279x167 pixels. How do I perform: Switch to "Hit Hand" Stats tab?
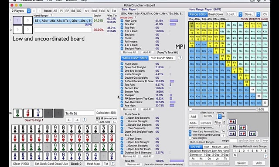(x=162, y=58)
